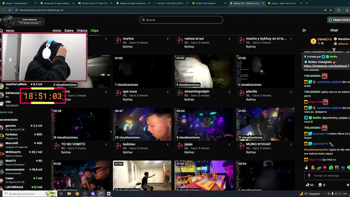The width and height of the screenshot is (350, 197).
Task: Click the Buscar search field
Action: (x=181, y=20)
